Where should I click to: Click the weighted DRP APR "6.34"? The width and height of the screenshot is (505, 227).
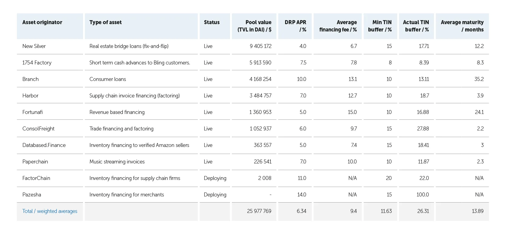coord(301,211)
